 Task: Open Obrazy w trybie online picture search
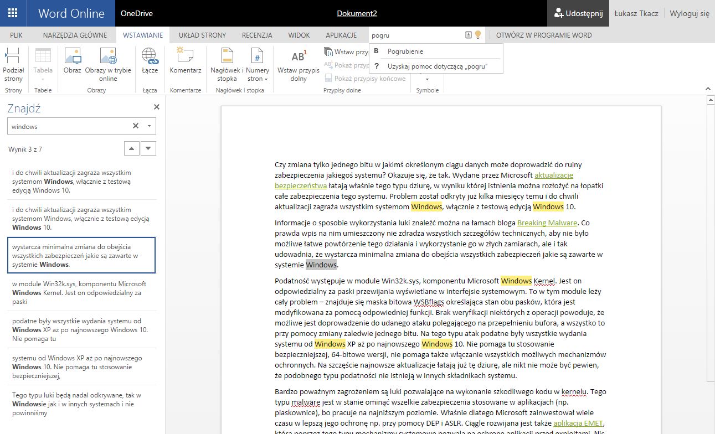(x=108, y=65)
